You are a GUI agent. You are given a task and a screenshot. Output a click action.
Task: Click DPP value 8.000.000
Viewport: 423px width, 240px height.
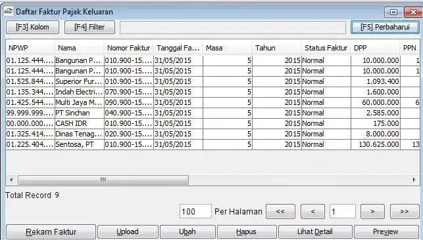pyautogui.click(x=376, y=134)
